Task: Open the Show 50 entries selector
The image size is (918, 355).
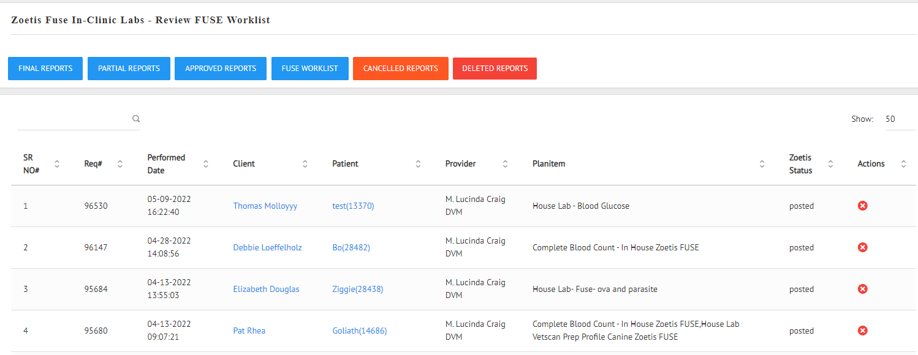Action: [900, 119]
